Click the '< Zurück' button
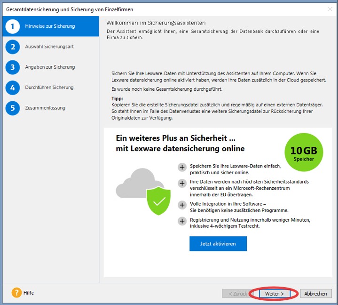 [238, 294]
